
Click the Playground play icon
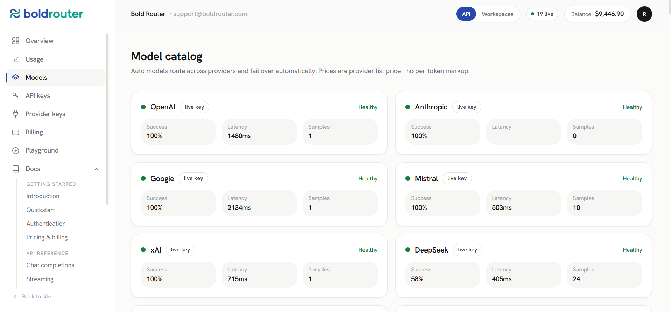coord(15,150)
